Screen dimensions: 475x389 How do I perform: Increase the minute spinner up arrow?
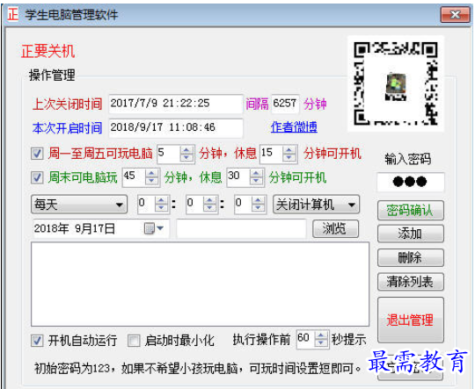(x=209, y=200)
